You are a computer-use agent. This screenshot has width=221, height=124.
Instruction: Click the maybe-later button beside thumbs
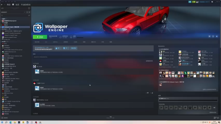coord(73,48)
